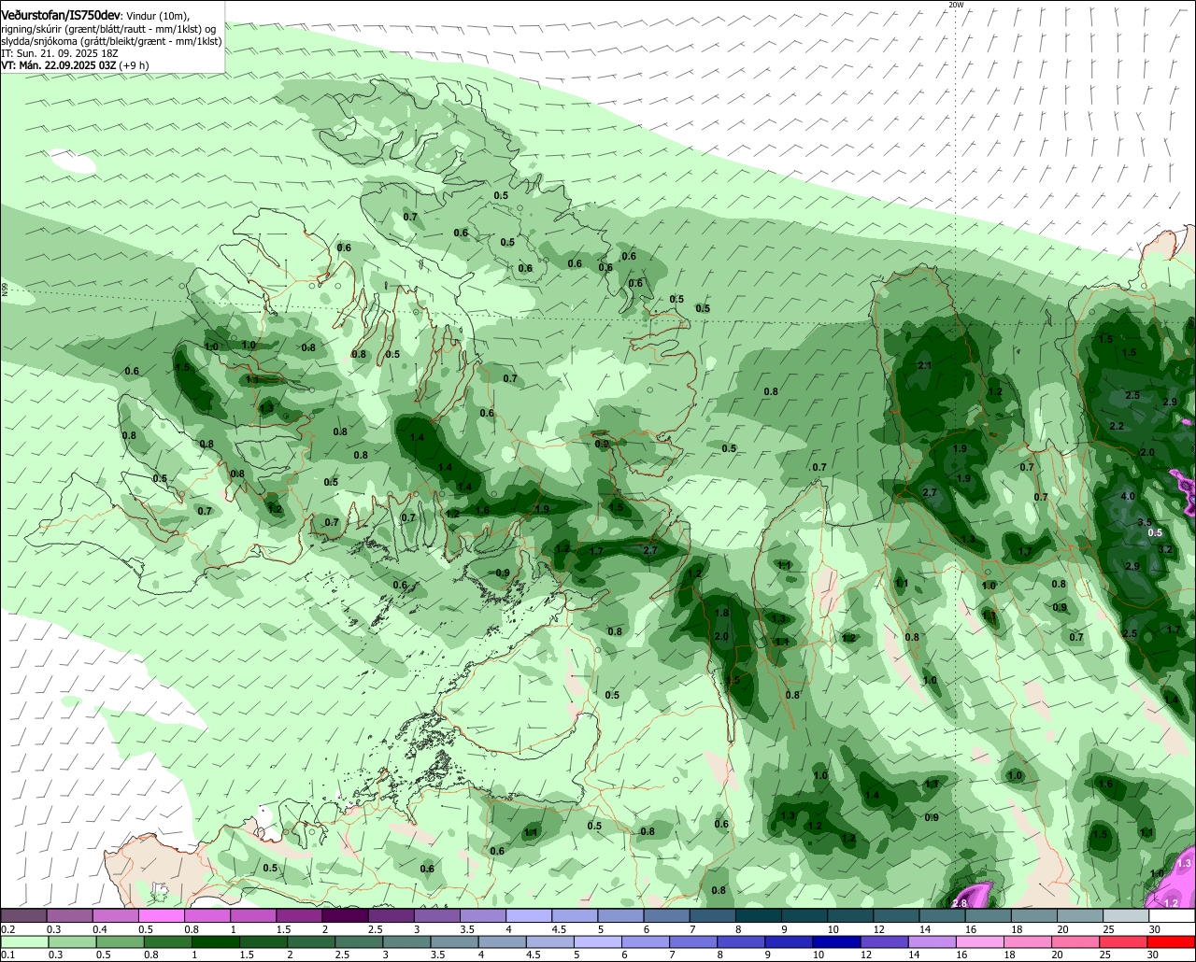Image resolution: width=1196 pixels, height=962 pixels.
Task: Click the 2.8 value beside the purple area at bottom
Action: [x=960, y=903]
